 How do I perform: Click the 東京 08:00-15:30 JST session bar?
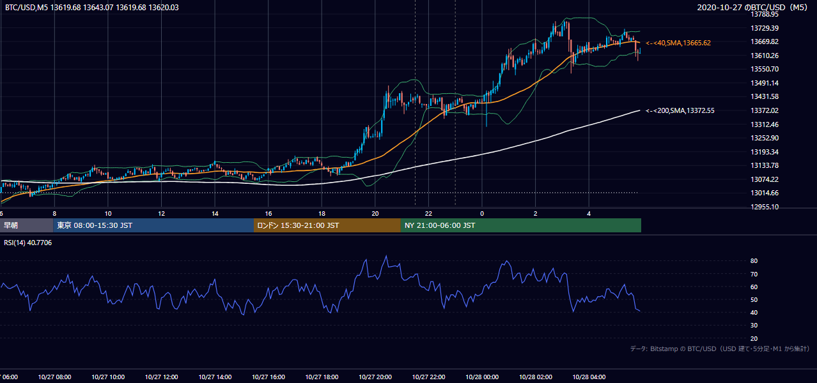tap(153, 225)
